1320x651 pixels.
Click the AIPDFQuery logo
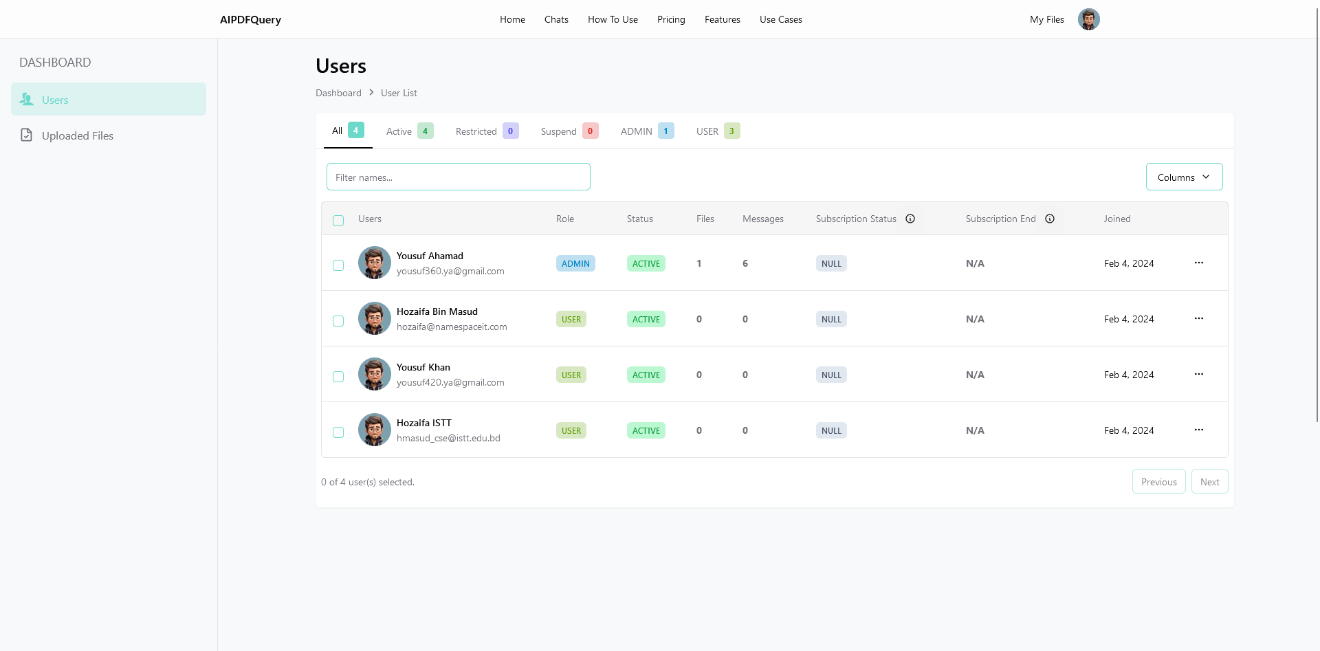point(250,19)
